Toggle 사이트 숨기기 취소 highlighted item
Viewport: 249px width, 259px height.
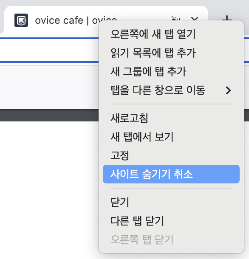pyautogui.click(x=171, y=174)
